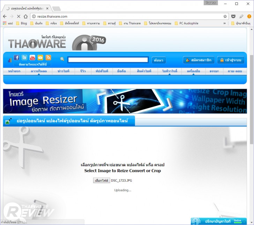Open the อัพโหลดไฟล์ bookmark folder
Screen dimensions: 254x225
pos(70,23)
